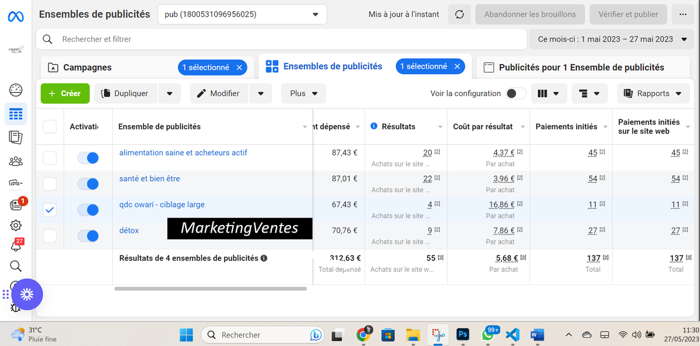Click the horizontal scrollbar under the table
The height and width of the screenshot is (346, 700).
tap(211, 289)
